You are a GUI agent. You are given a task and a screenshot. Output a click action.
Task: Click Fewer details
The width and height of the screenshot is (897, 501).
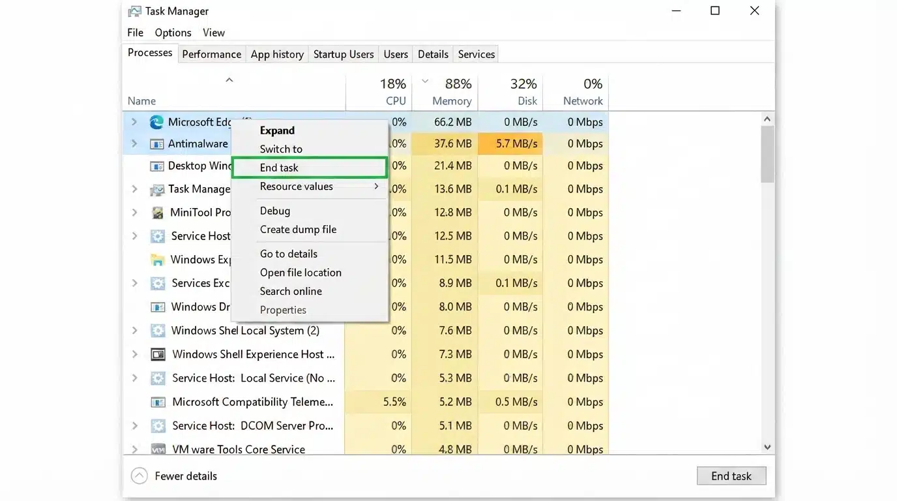click(x=174, y=476)
